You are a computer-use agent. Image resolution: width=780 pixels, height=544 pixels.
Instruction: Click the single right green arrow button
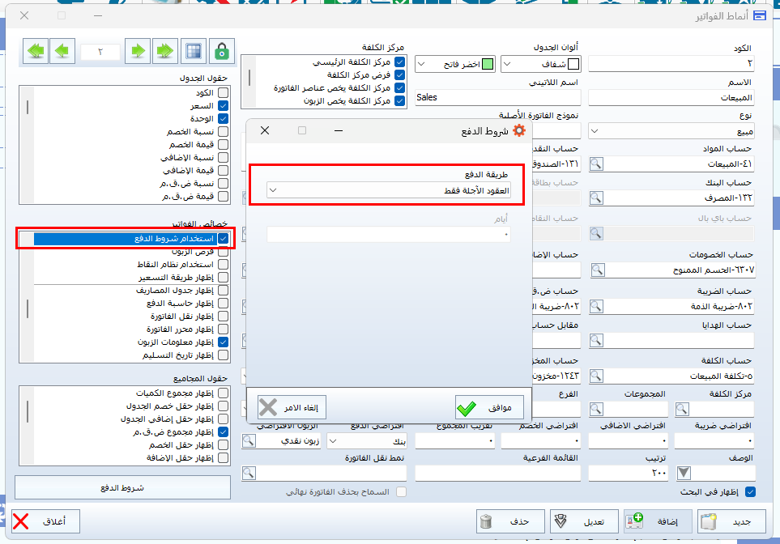pos(138,51)
